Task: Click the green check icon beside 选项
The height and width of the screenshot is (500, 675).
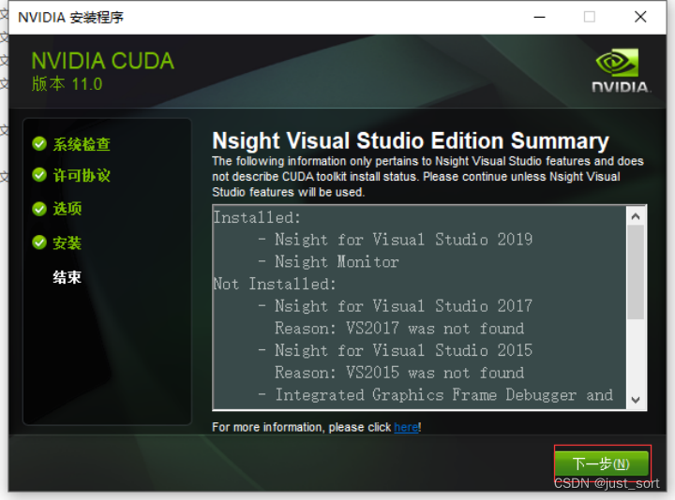Action: (39, 209)
